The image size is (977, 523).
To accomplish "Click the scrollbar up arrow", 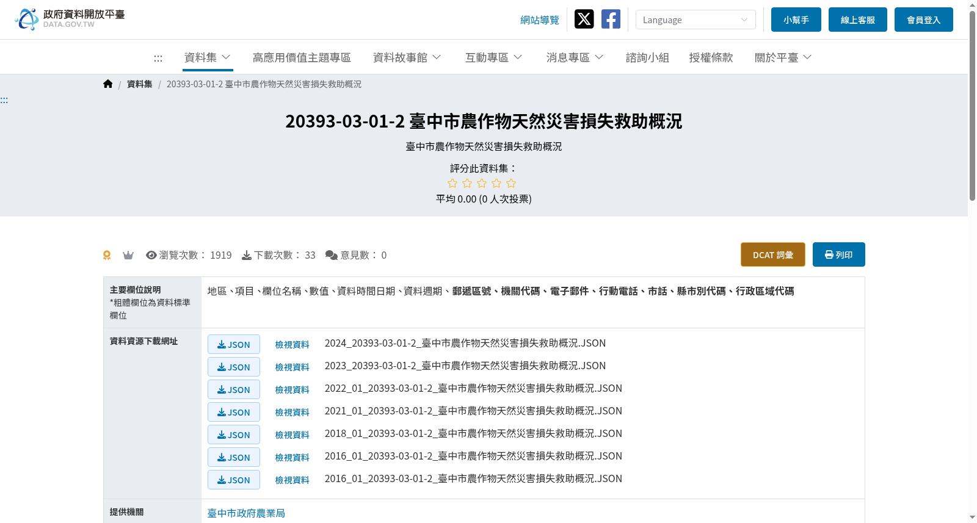I will pyautogui.click(x=972, y=5).
